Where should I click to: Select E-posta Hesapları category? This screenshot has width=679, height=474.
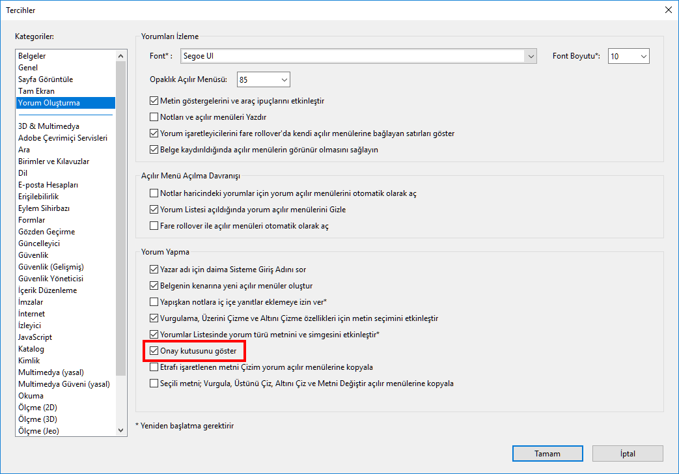pos(66,184)
